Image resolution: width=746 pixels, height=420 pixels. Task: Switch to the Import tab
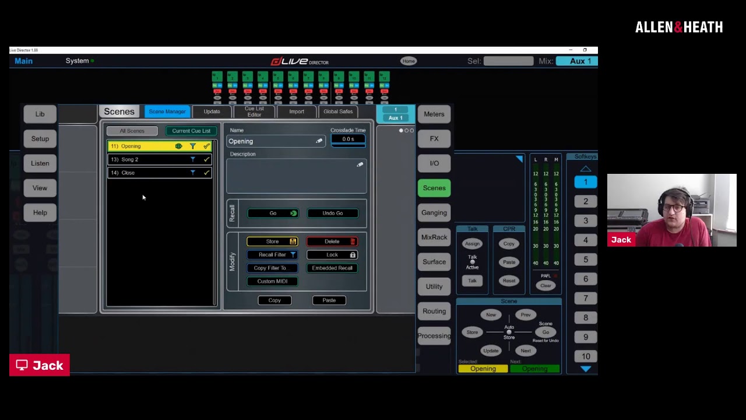click(297, 111)
